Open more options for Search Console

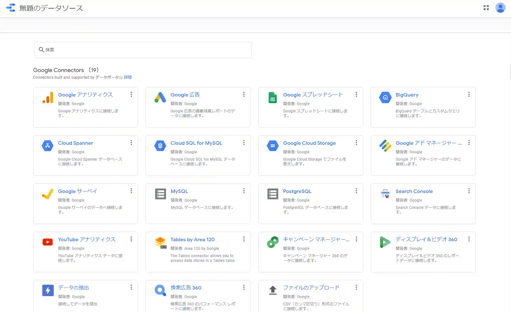(469, 191)
